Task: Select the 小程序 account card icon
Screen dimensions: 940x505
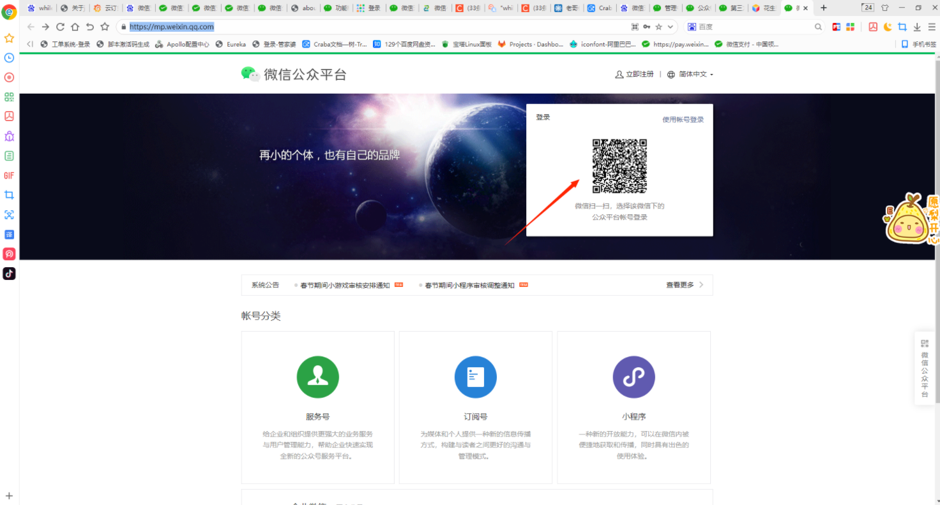Action: click(x=633, y=377)
